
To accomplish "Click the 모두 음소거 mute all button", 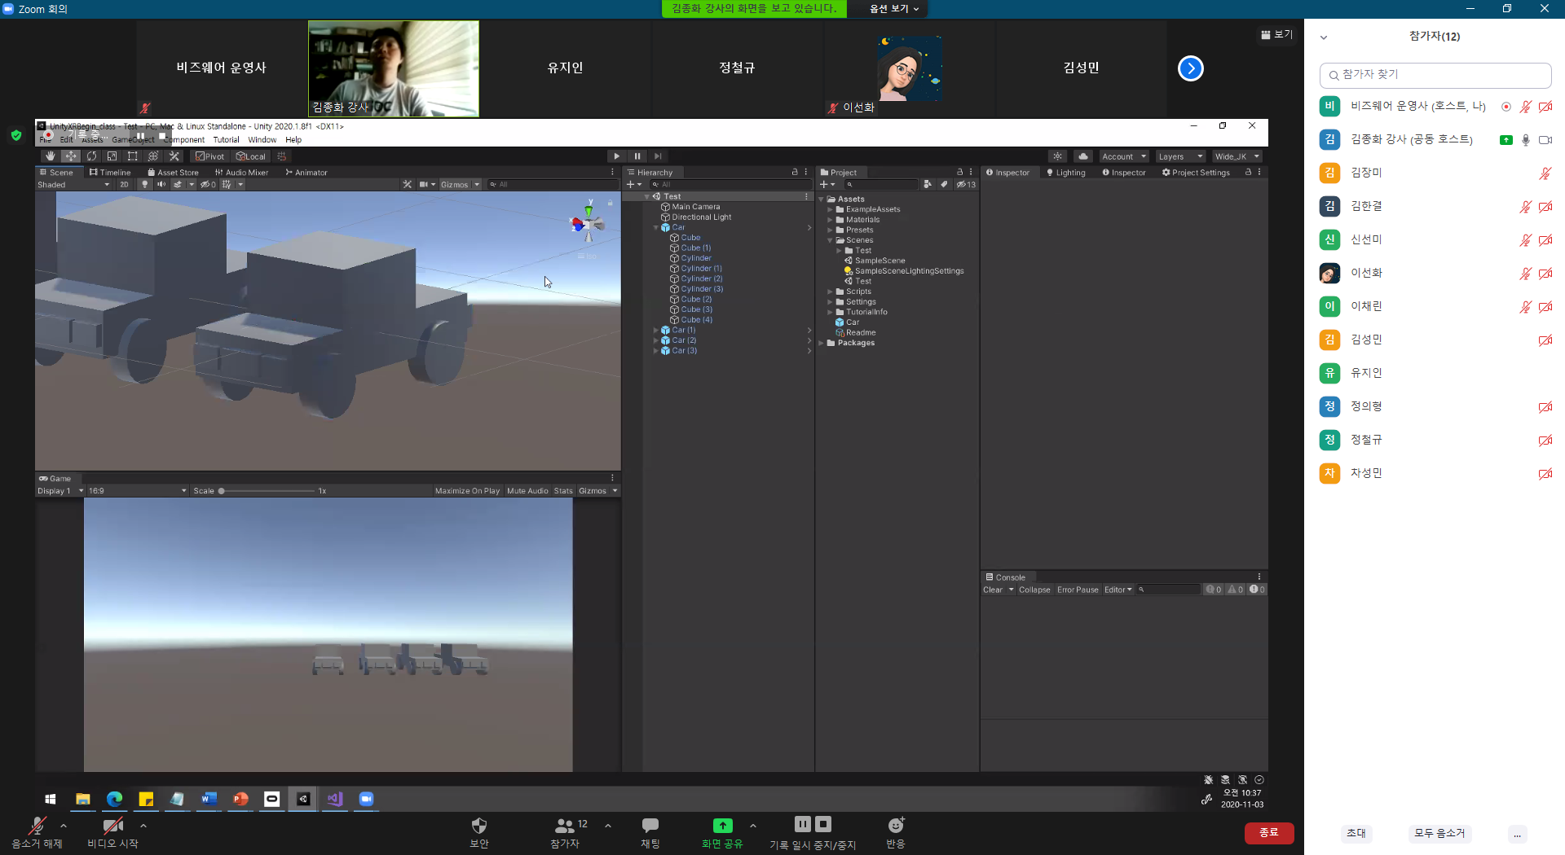I will click(x=1439, y=833).
